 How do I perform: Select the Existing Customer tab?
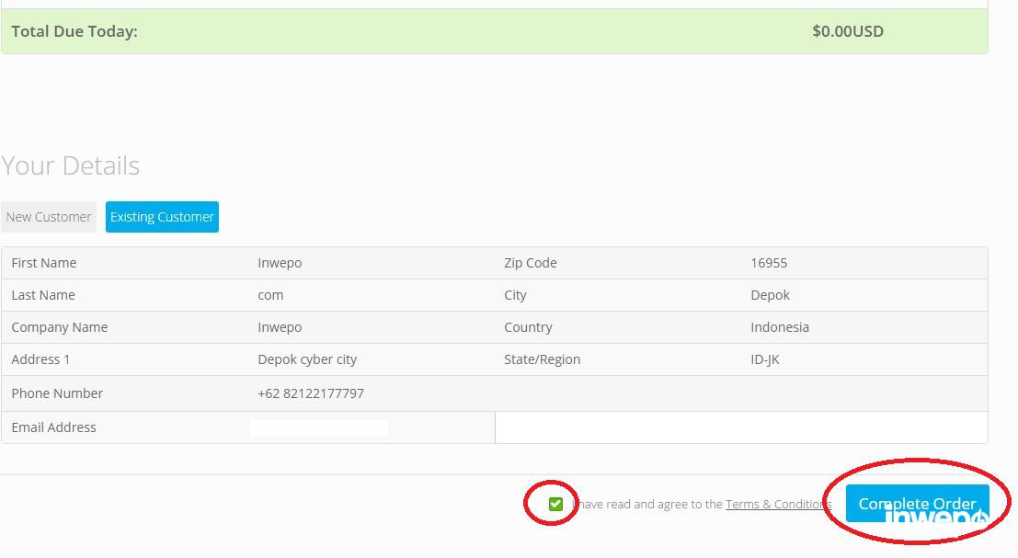(x=162, y=216)
